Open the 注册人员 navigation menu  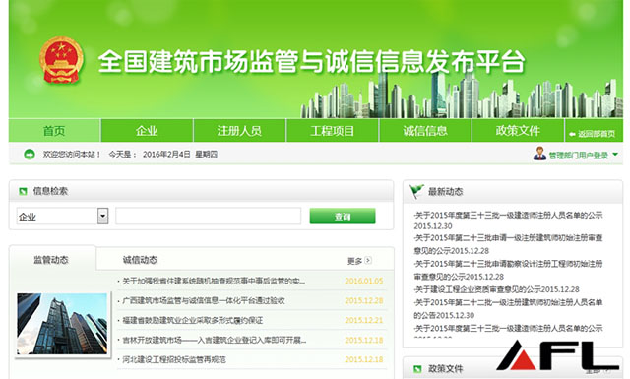pos(239,130)
